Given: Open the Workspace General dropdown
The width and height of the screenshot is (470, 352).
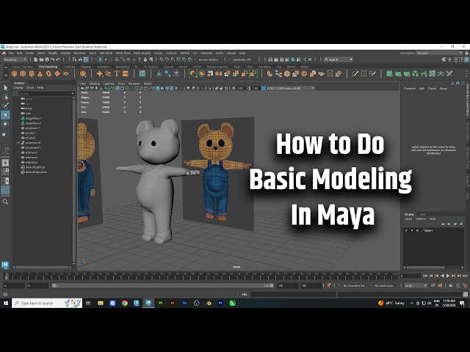Looking at the screenshot, I should point(440,53).
